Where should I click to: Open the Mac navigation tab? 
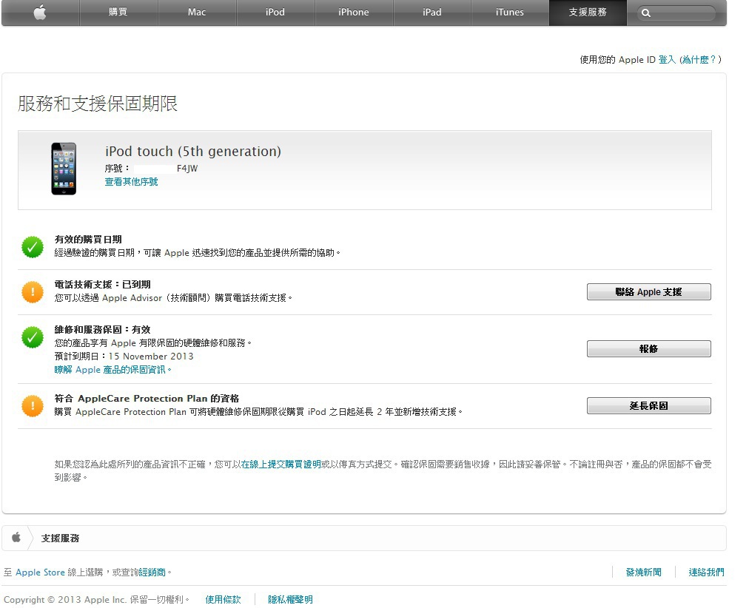pos(197,13)
